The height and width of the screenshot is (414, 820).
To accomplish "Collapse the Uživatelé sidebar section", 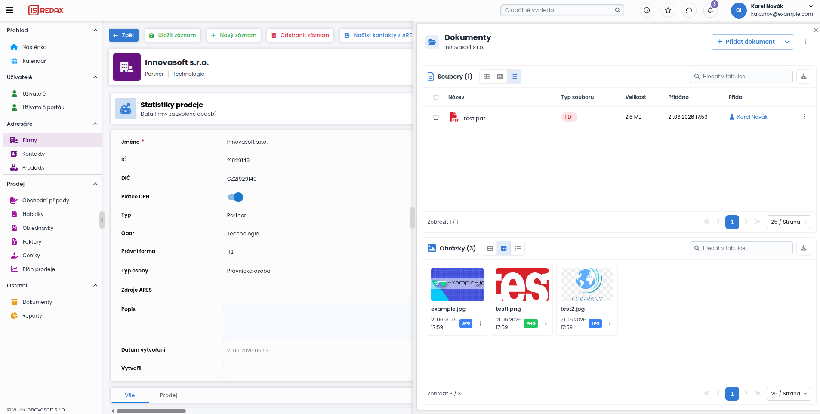I will click(95, 77).
